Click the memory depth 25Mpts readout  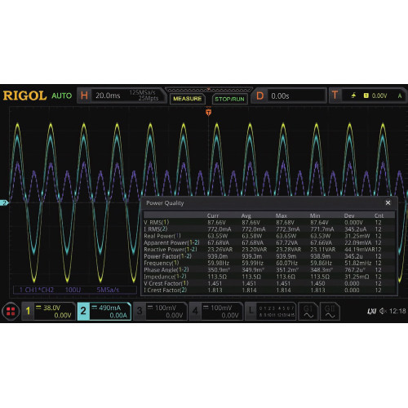(x=149, y=99)
